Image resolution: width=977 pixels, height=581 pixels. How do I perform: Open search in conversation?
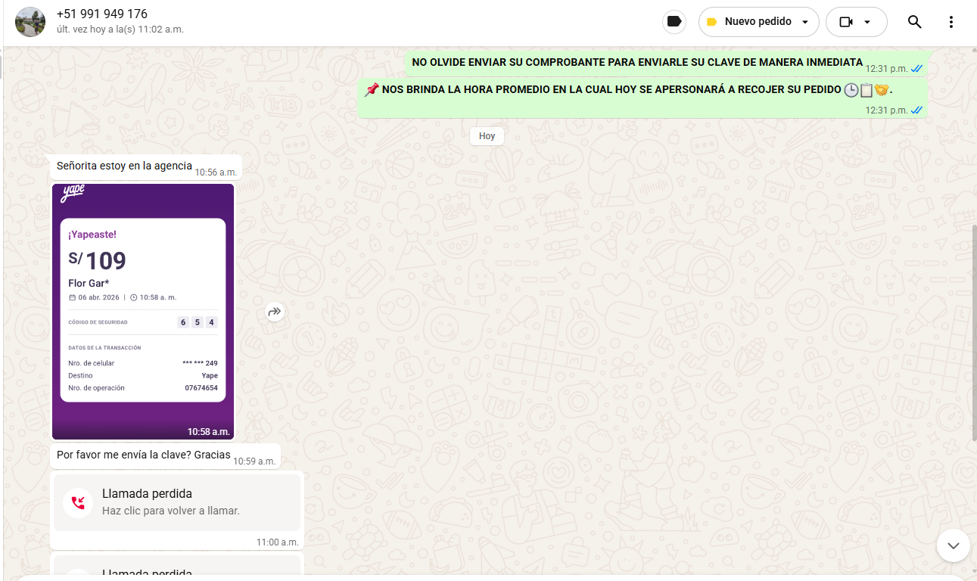click(914, 22)
